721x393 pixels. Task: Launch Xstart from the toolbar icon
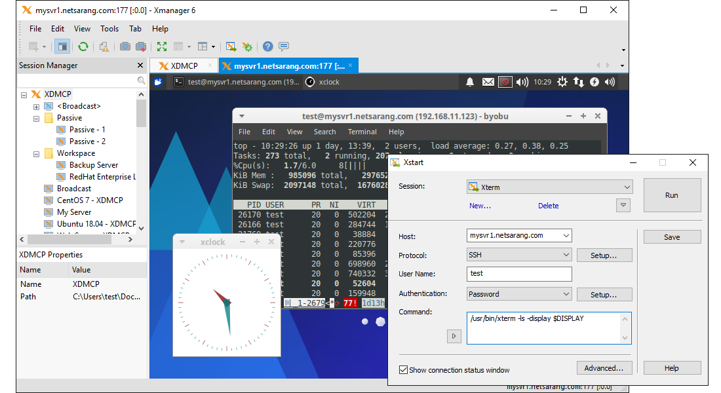[x=231, y=47]
